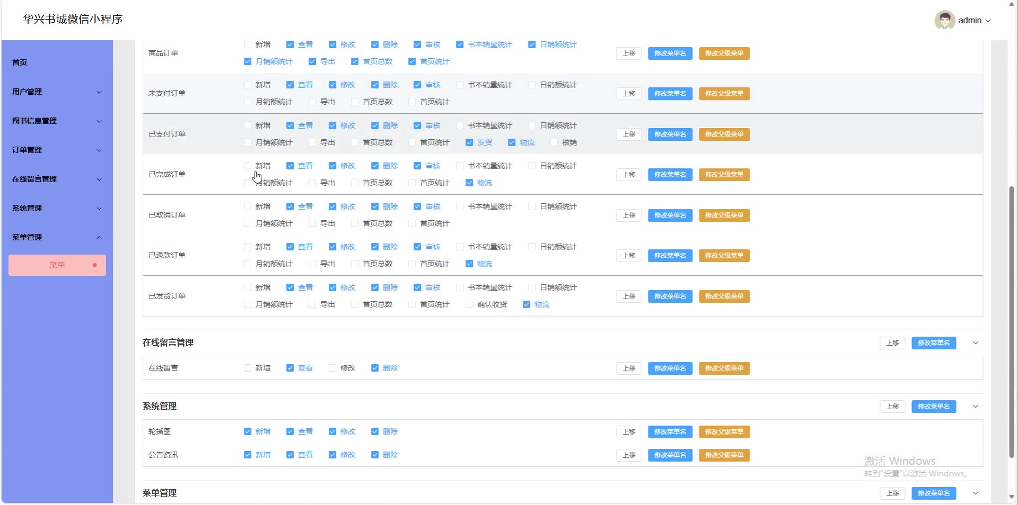Uncheck 物流 for 已退款订单
This screenshot has width=1018, height=505.
(x=469, y=264)
